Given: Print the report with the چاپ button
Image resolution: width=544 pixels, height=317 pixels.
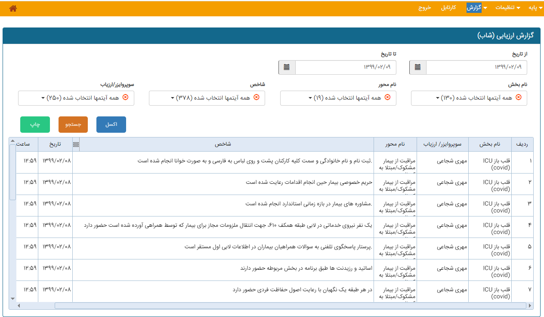Looking at the screenshot, I should tap(35, 125).
